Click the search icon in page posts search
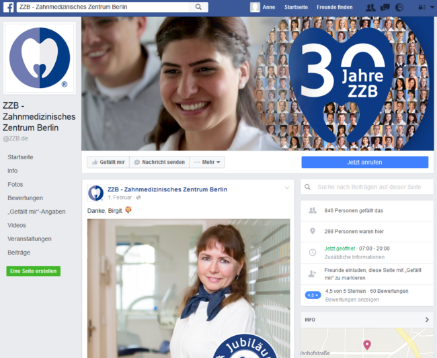This screenshot has width=437, height=358. click(x=307, y=187)
